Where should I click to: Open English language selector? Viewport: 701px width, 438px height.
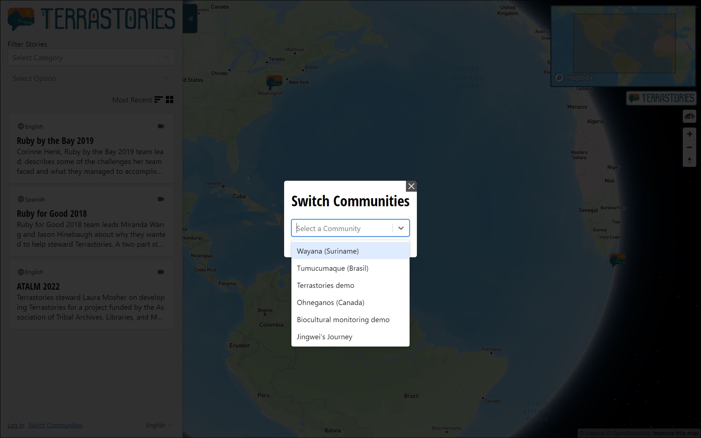(x=159, y=425)
